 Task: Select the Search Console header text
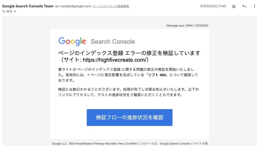(x=113, y=42)
